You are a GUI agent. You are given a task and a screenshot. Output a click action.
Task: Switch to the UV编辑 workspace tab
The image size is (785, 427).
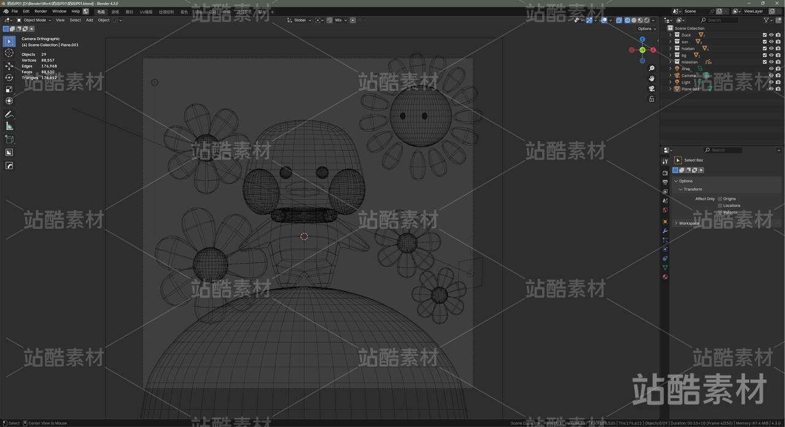146,12
